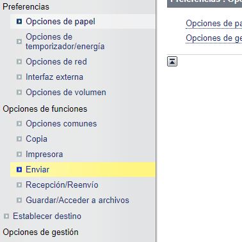Screen dimensions: 242x242
Task: Click arrow icon next to Copia
Action: pos(19,139)
